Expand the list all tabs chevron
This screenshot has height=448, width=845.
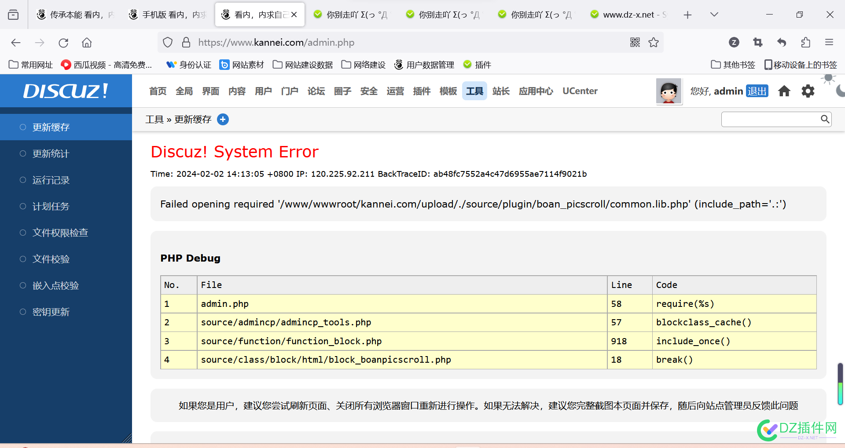(714, 15)
